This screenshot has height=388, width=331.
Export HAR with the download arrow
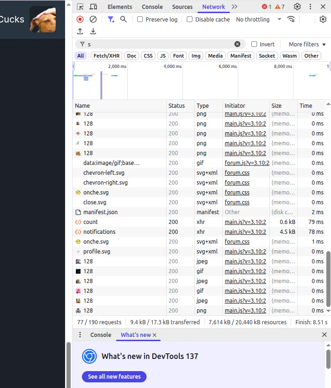(x=93, y=31)
